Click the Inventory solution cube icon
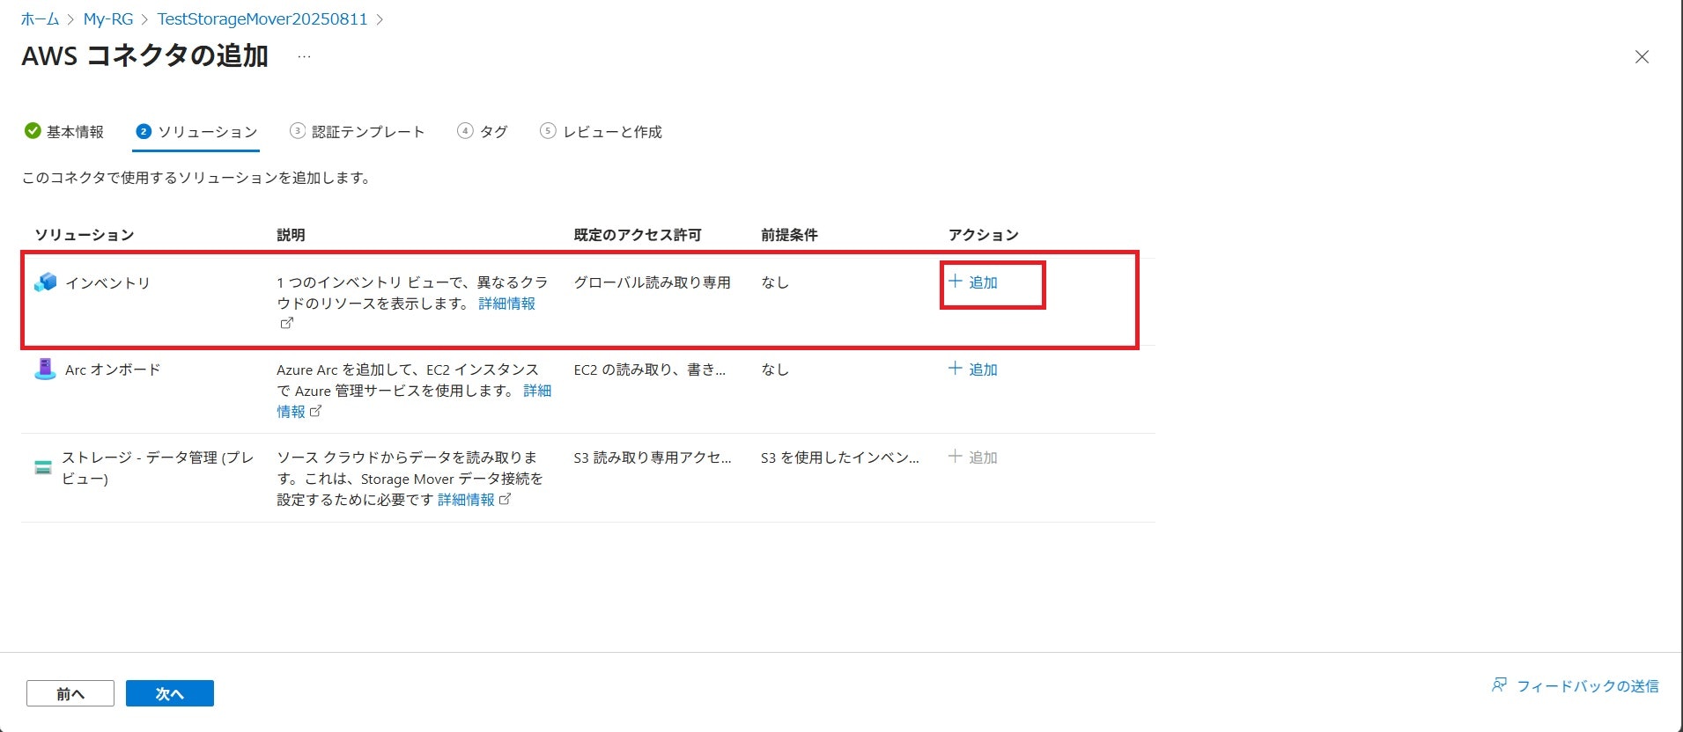This screenshot has width=1683, height=732. pyautogui.click(x=45, y=282)
